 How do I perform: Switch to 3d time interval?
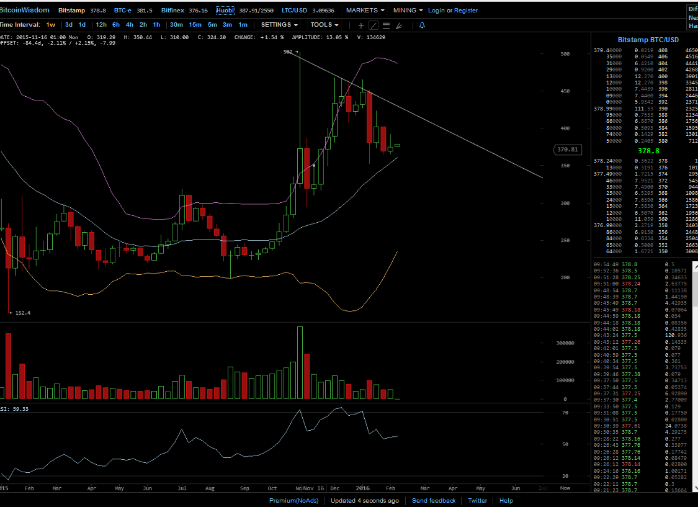coord(68,25)
